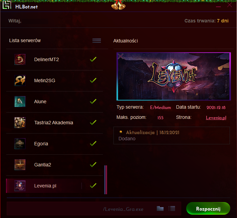This screenshot has width=237, height=218.
Task: Click the green Rozpocznij button
Action: 208,208
